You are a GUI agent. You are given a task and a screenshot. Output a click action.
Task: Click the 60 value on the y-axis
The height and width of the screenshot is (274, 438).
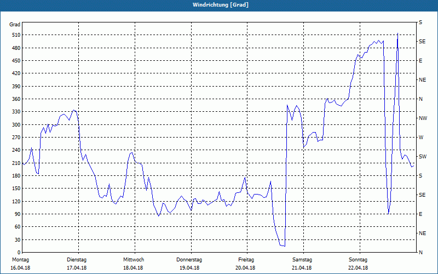(x=18, y=227)
